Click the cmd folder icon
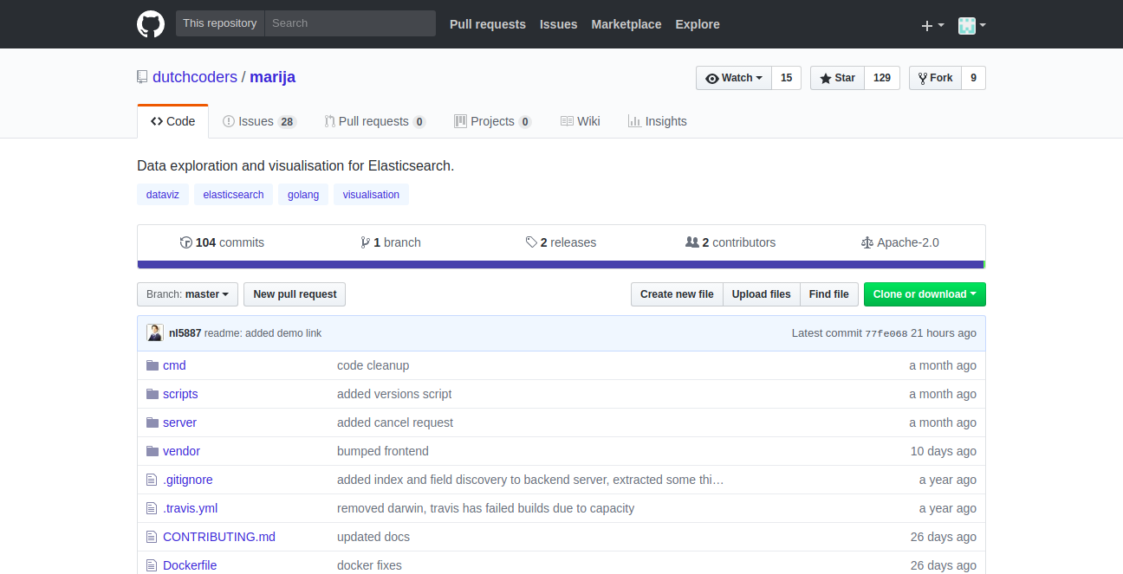Screen dimensions: 1123x574 coord(153,365)
